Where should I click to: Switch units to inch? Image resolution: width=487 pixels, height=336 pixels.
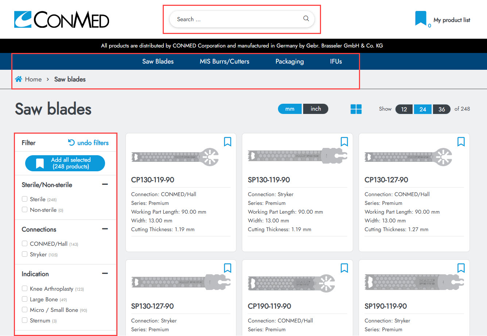tap(316, 109)
